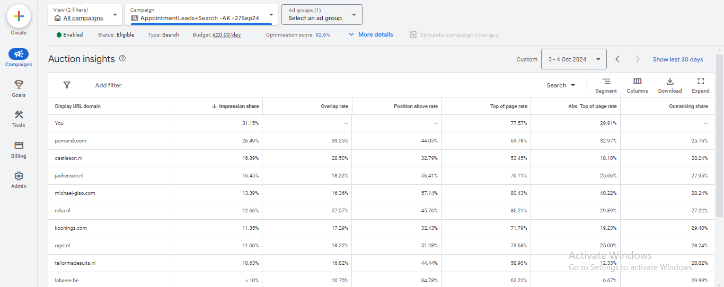
Task: Open the Tools section
Action: tap(19, 115)
